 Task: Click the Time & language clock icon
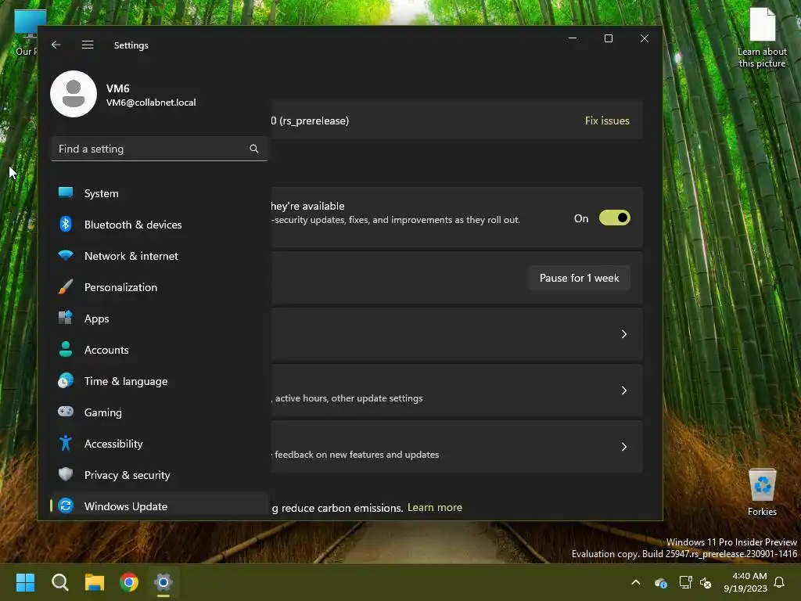point(66,381)
